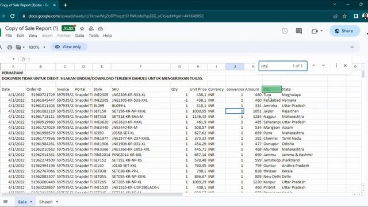Viewport: 368px width, 207px height.
Task: Click the vertical scrollbar thumb
Action: coord(363,74)
